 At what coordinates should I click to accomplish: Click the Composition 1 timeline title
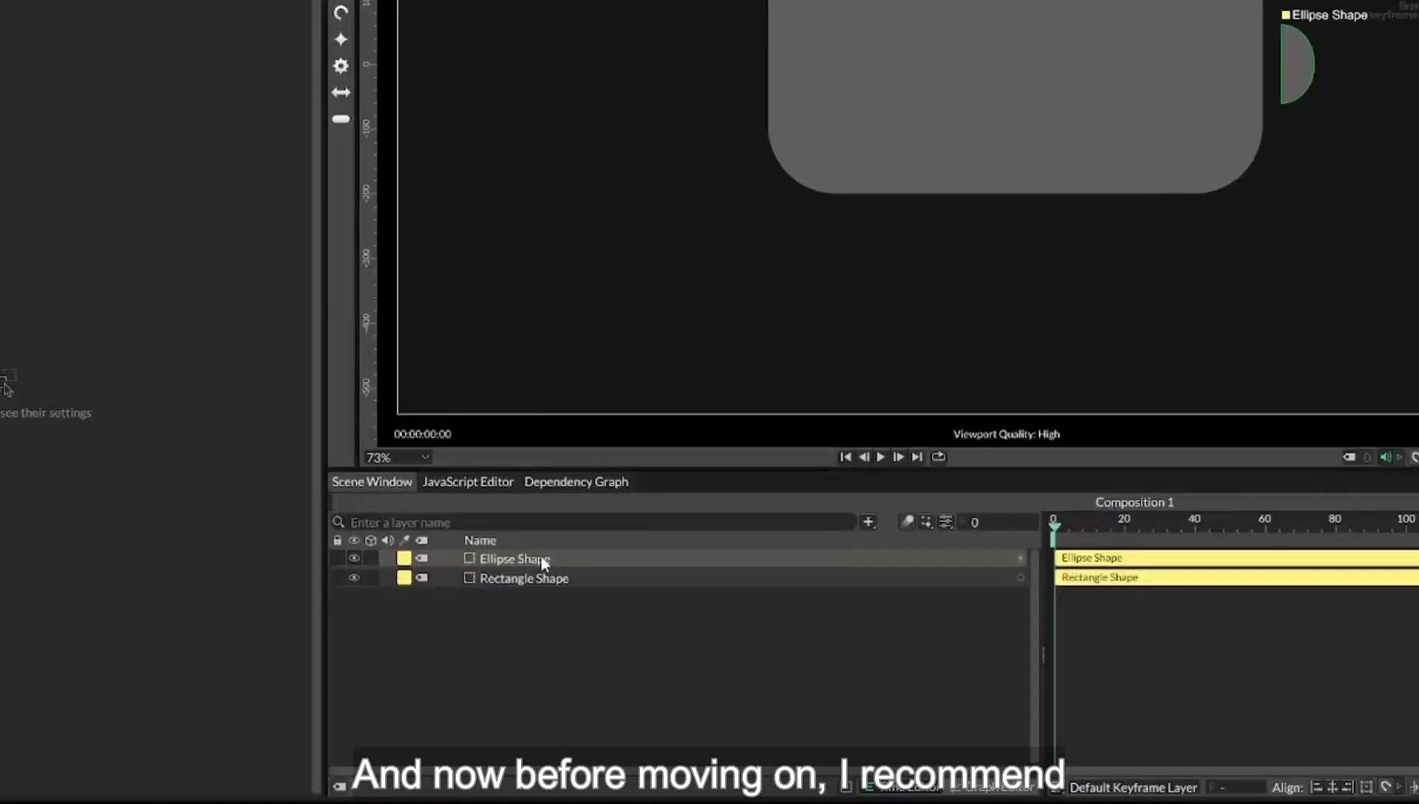(x=1134, y=502)
